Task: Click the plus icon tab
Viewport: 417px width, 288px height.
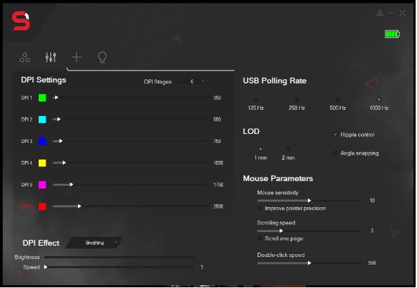Action: [x=77, y=57]
